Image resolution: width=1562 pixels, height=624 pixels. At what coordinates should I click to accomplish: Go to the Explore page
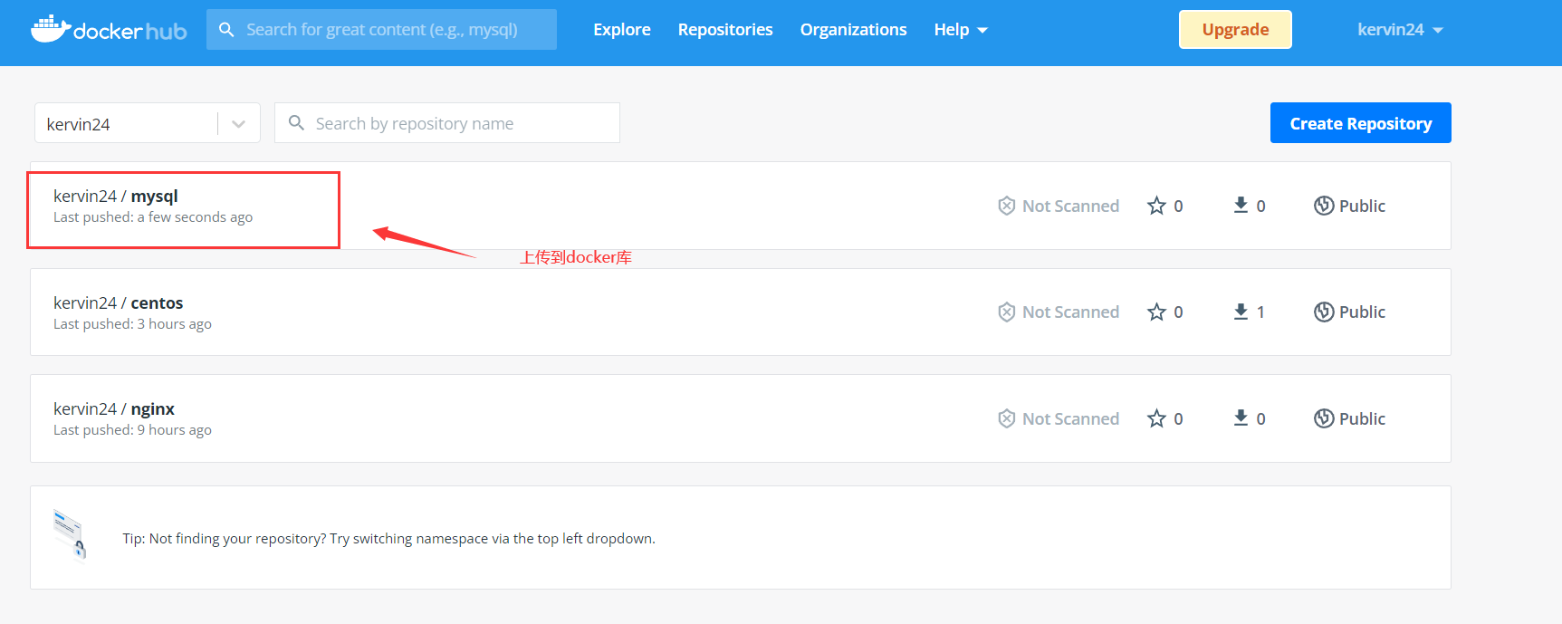(622, 30)
